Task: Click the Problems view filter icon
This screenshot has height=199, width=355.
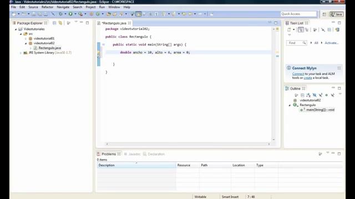Action: 320,154
